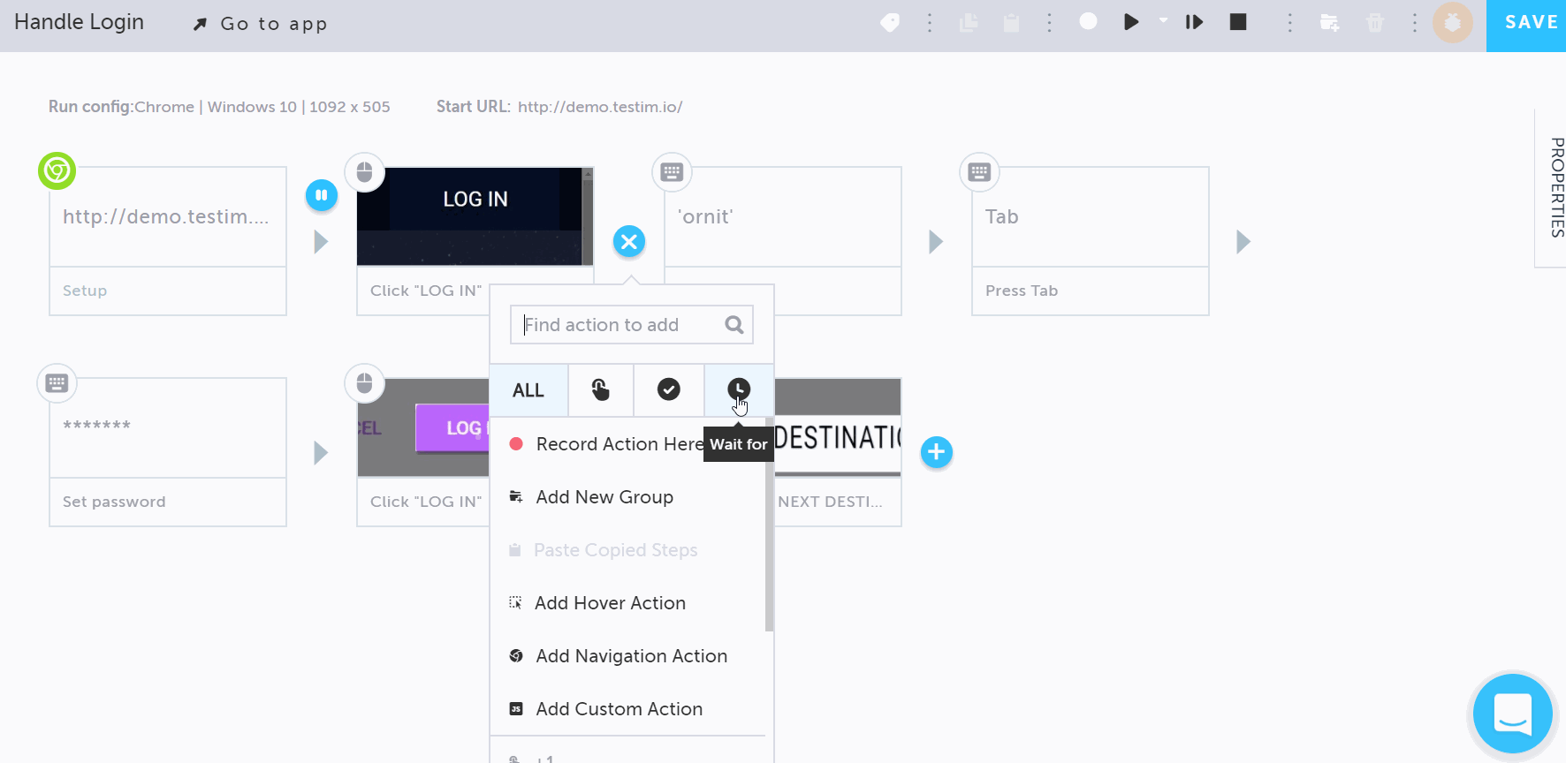Click the green Chrome setup step icon
The image size is (1566, 763).
coord(57,170)
